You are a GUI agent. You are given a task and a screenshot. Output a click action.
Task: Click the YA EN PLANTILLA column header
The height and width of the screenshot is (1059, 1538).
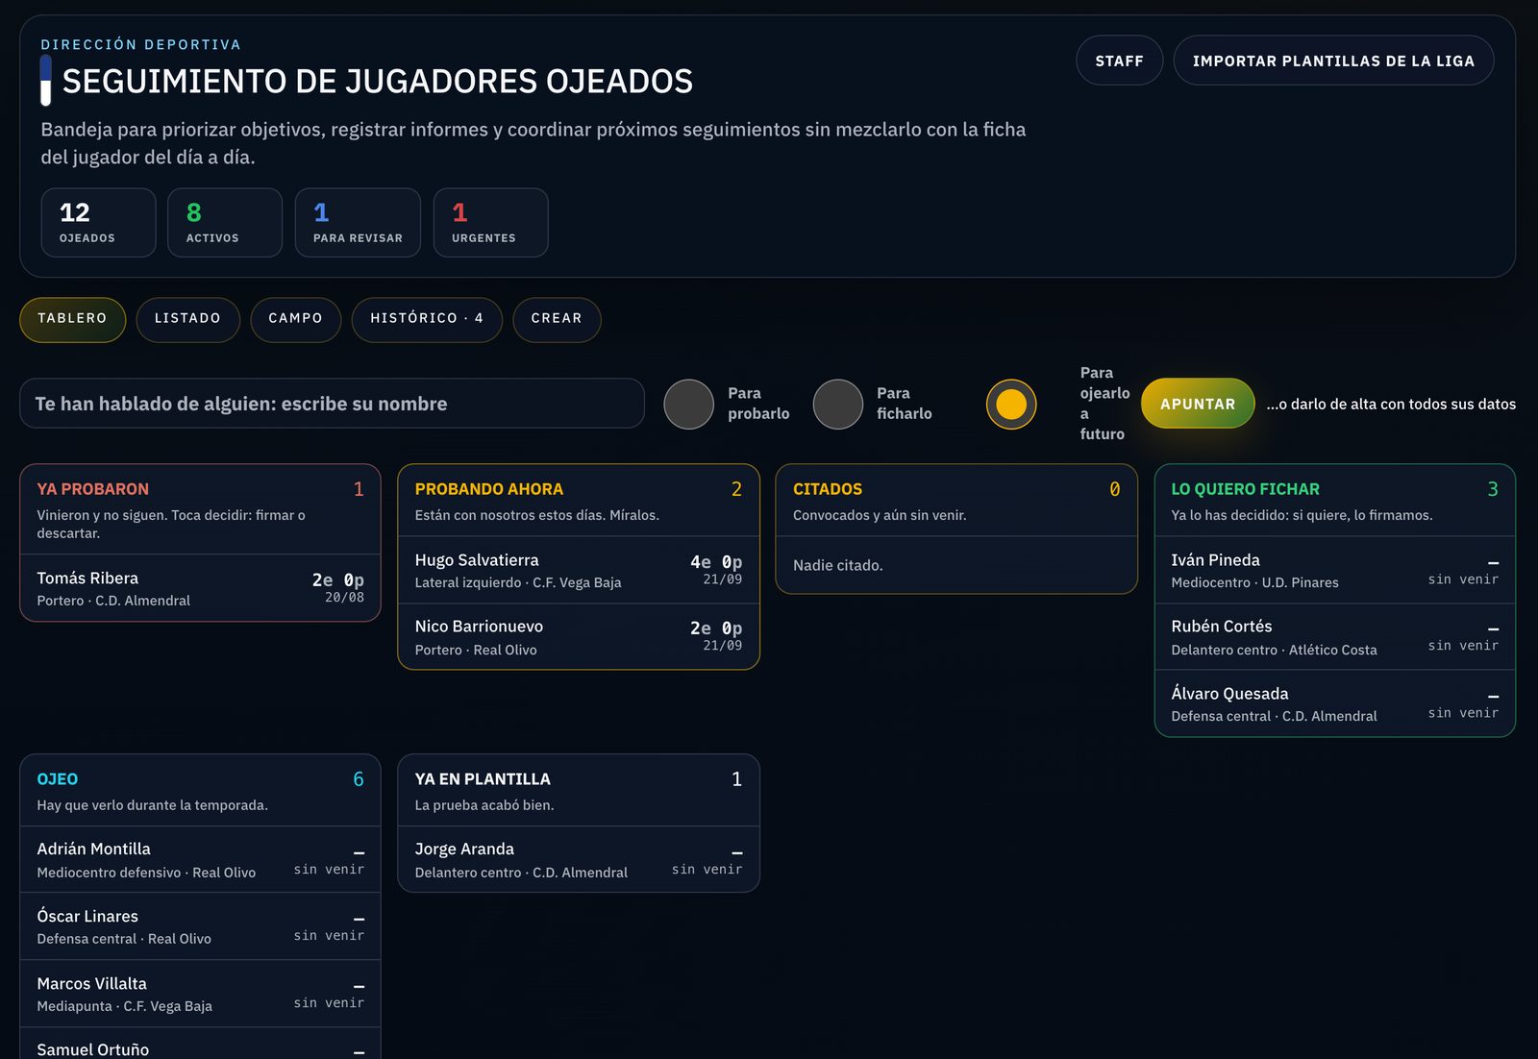coord(579,791)
